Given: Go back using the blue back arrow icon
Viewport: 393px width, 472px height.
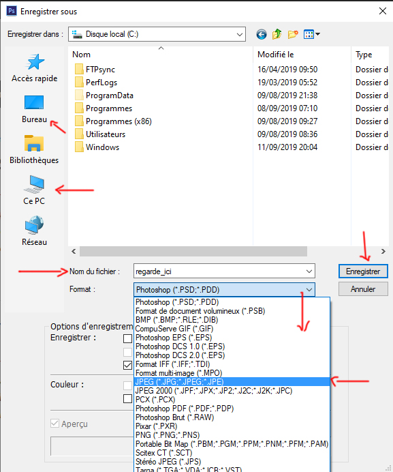Looking at the screenshot, I should (262, 34).
